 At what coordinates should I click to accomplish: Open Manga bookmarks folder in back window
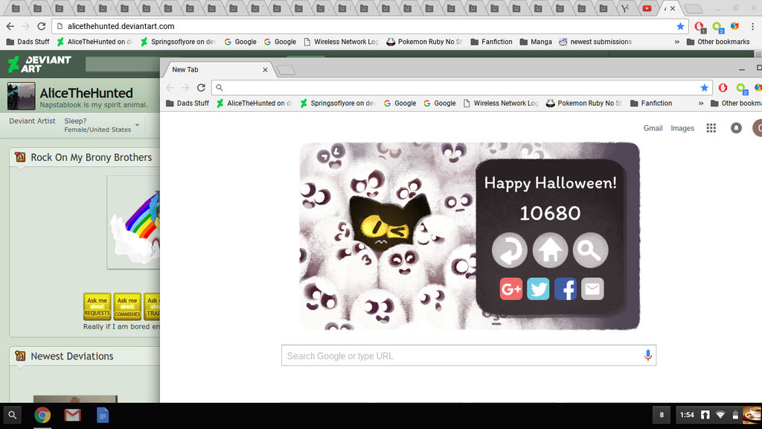coord(536,42)
